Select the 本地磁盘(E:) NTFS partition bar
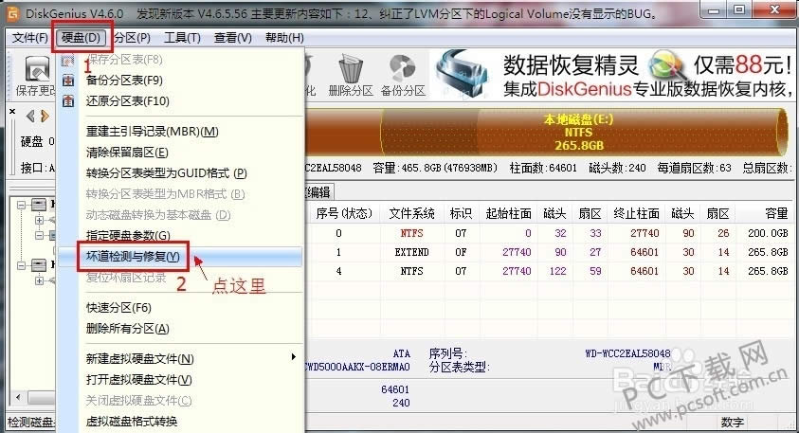The image size is (799, 433). pyautogui.click(x=584, y=132)
